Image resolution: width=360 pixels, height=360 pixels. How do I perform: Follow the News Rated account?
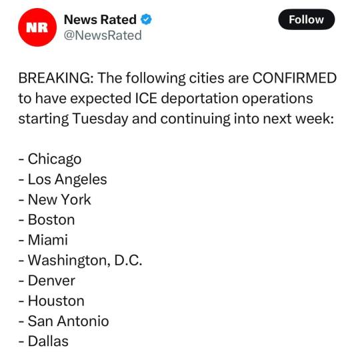[307, 19]
